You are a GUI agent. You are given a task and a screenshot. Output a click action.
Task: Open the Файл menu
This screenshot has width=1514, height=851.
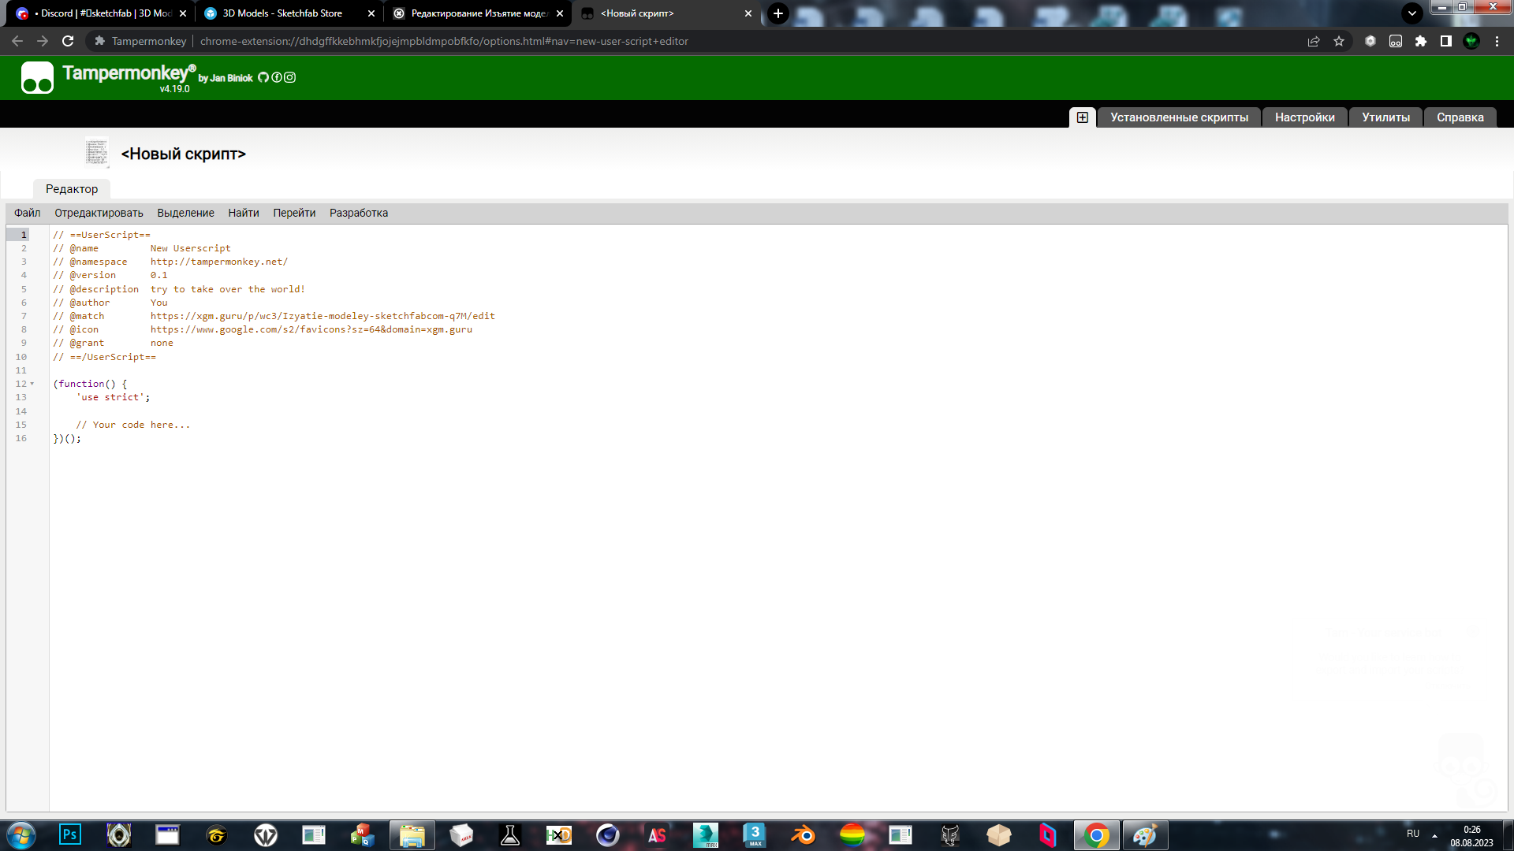pyautogui.click(x=27, y=213)
